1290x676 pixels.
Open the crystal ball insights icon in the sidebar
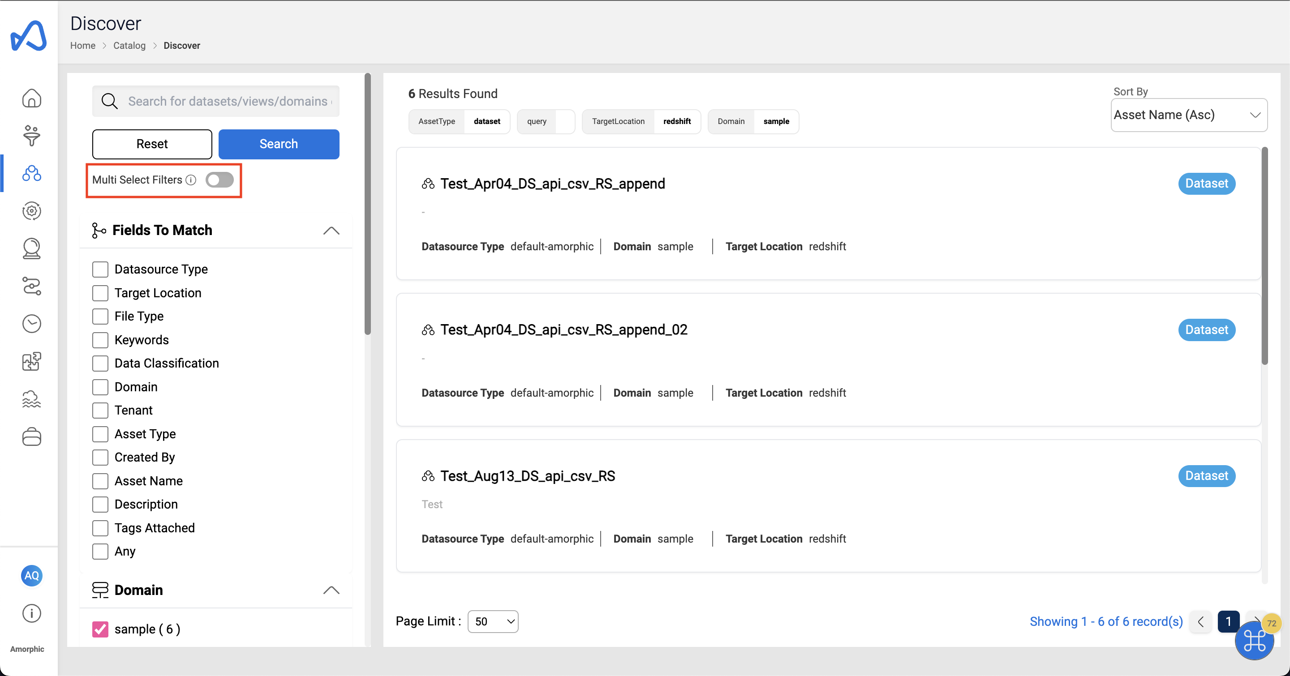[31, 248]
